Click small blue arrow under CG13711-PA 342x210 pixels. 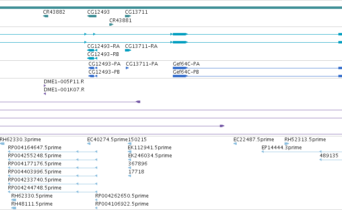tap(127, 68)
